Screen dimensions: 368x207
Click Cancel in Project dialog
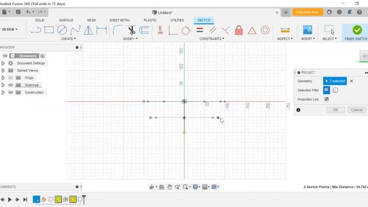pos(356,110)
